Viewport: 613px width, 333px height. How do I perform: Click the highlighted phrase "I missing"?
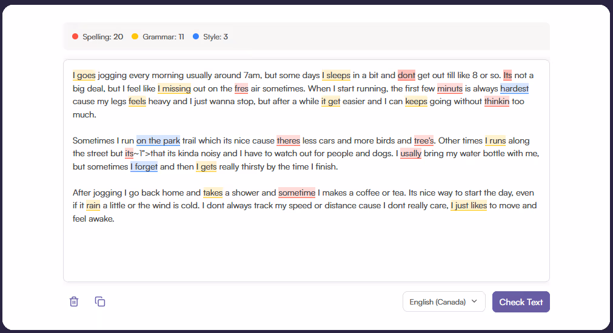click(175, 88)
